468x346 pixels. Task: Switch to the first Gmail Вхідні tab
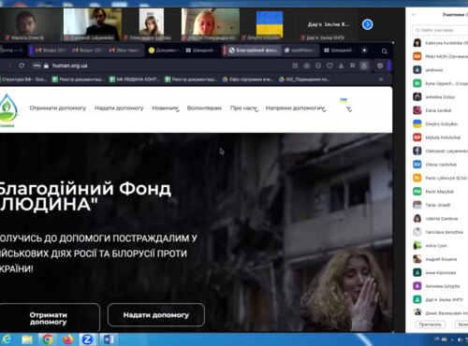51,50
